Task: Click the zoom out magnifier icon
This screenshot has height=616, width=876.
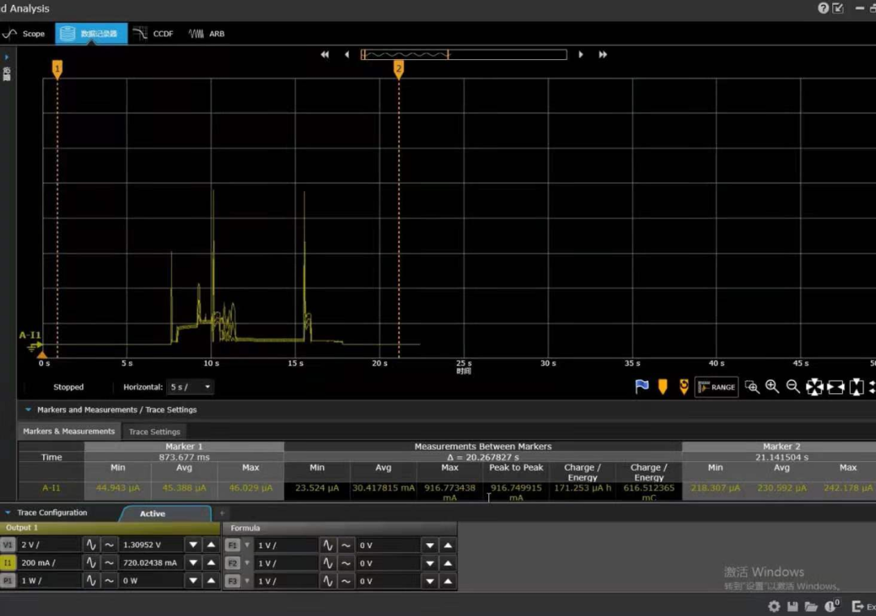Action: [792, 387]
